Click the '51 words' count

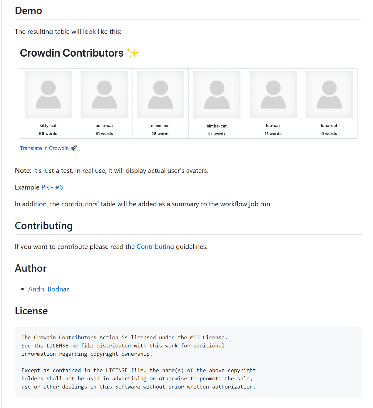(x=104, y=134)
